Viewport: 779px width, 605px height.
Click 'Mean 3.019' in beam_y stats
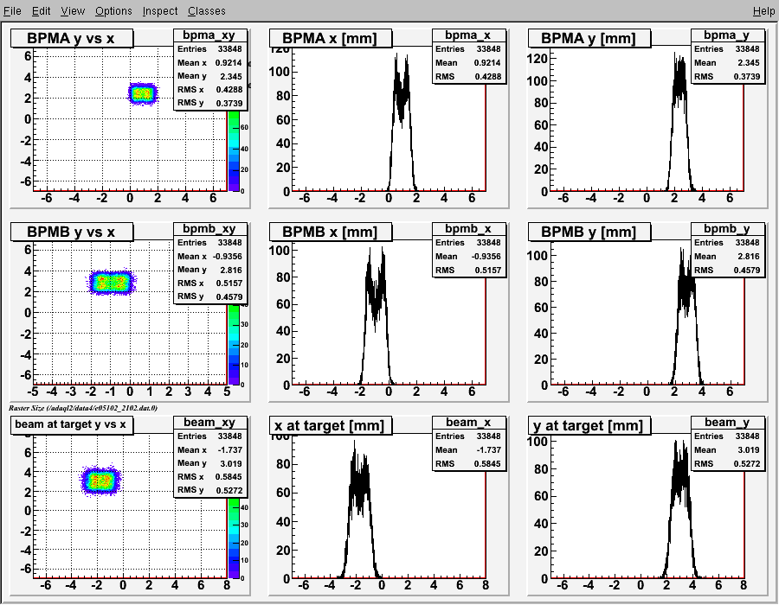727,449
